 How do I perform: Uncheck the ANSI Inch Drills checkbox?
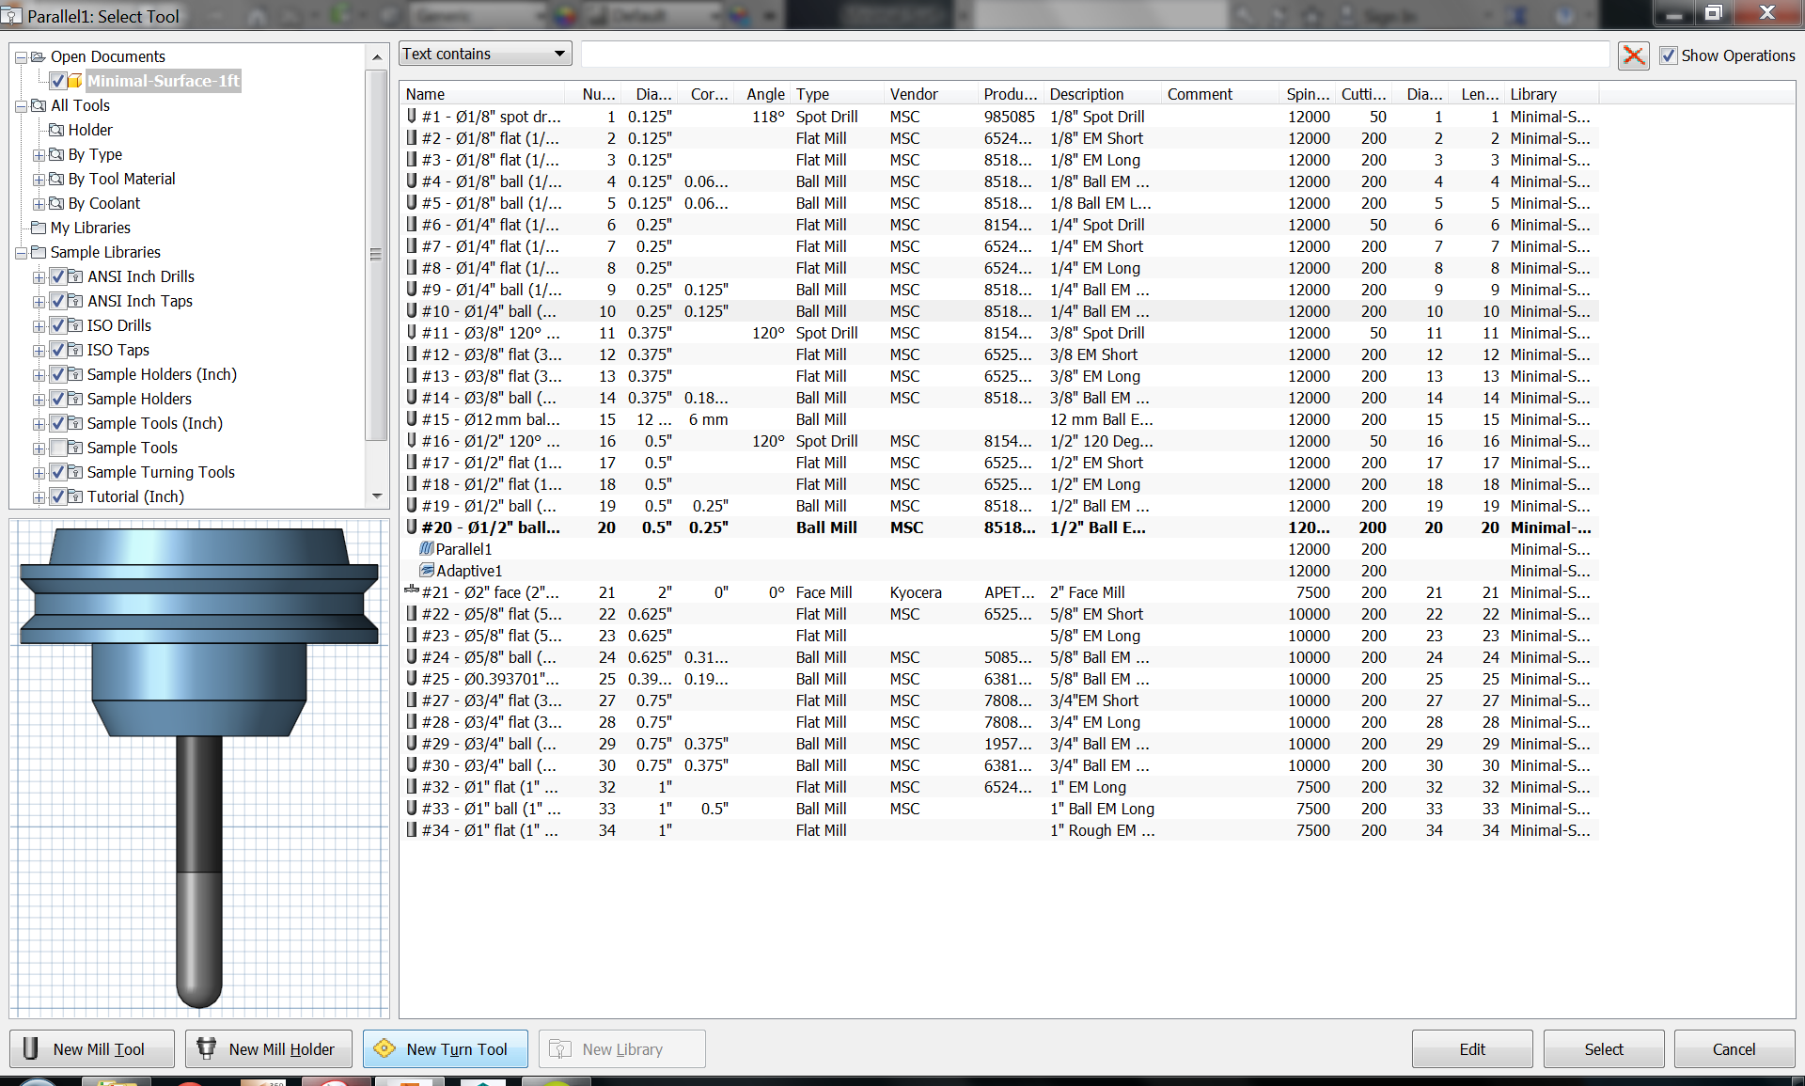(x=58, y=276)
